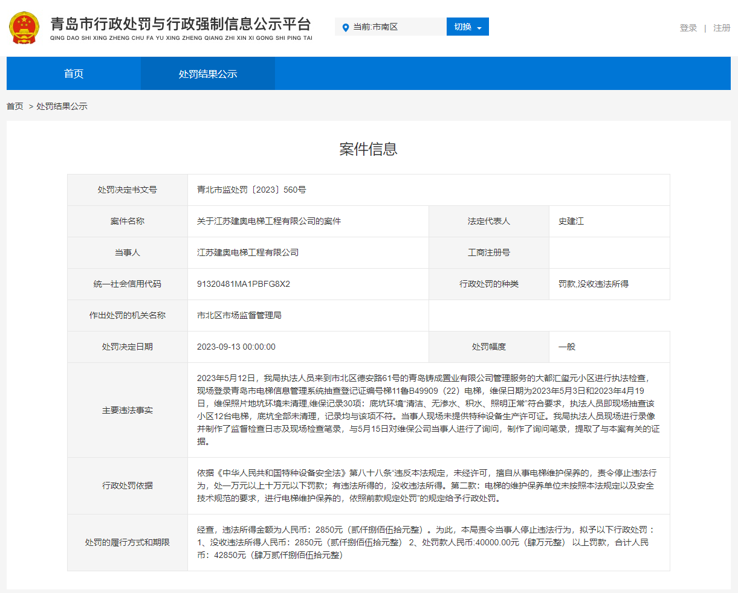Expand the 切换 dropdown arrow
Screen dimensions: 738x593
479,28
